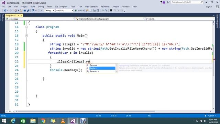Click the Start debugging button
220x124 pixels.
pyautogui.click(x=78, y=11)
